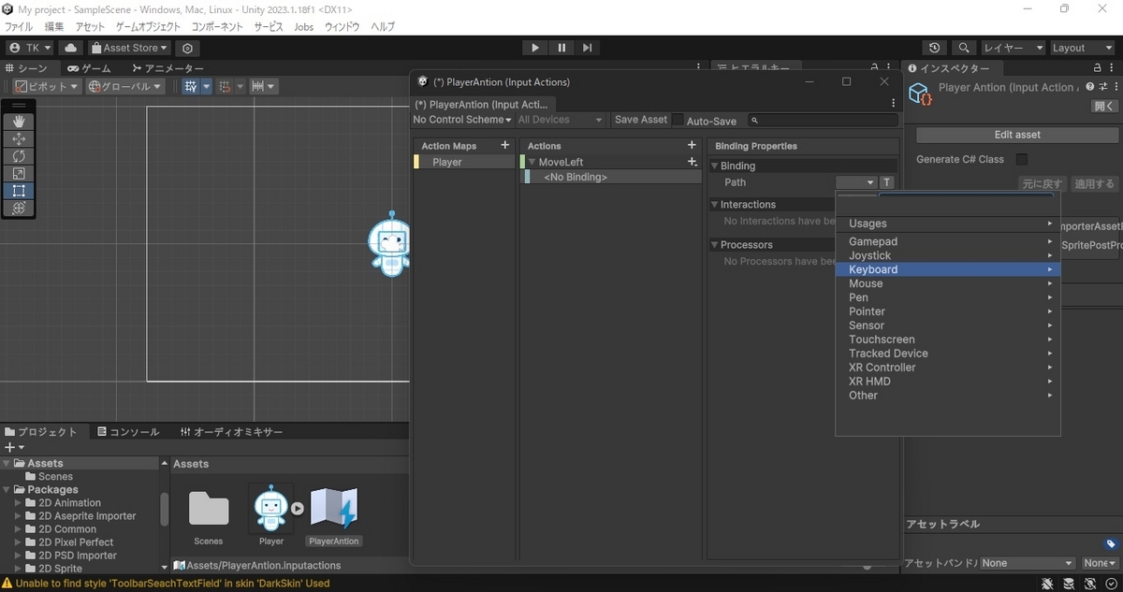Open the No Control Scheme dropdown

point(462,120)
